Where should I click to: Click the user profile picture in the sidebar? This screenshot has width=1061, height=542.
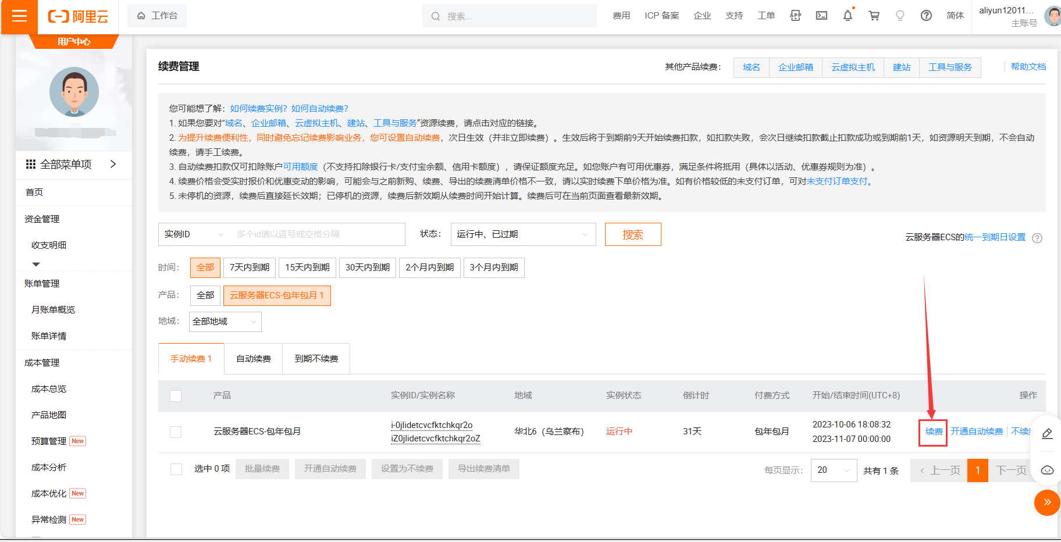(x=74, y=92)
